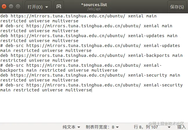The height and width of the screenshot is (130, 188).
Task: Click the *sources.list window title
Action: (x=94, y=5)
